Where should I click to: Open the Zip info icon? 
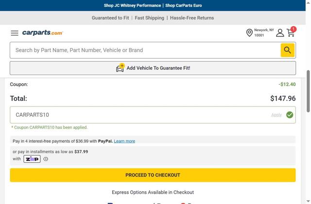46,159
